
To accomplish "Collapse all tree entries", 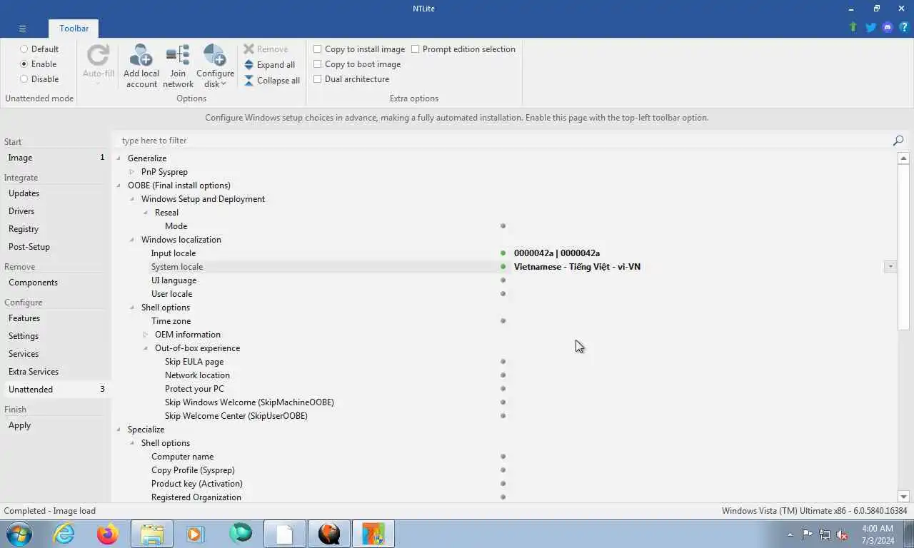I will coord(272,81).
